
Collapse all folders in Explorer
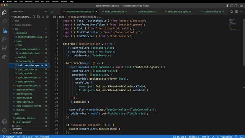pyautogui.click(x=47, y=17)
